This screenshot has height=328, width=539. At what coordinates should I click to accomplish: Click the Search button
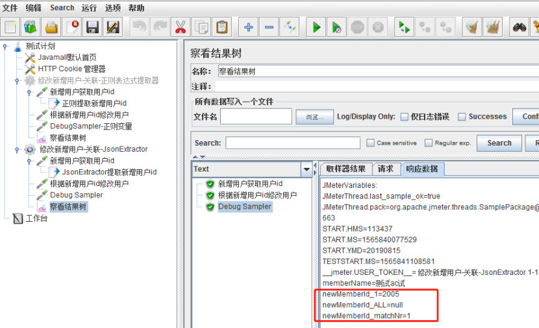click(x=499, y=143)
